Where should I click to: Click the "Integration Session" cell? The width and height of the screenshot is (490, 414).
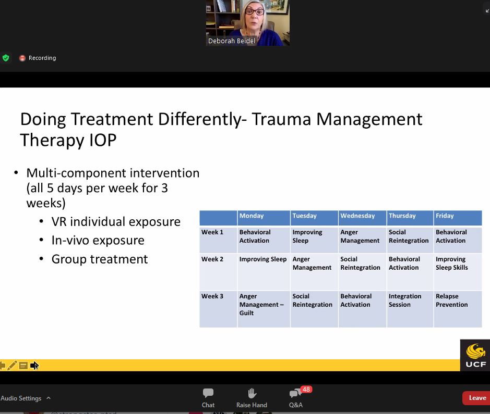410,309
